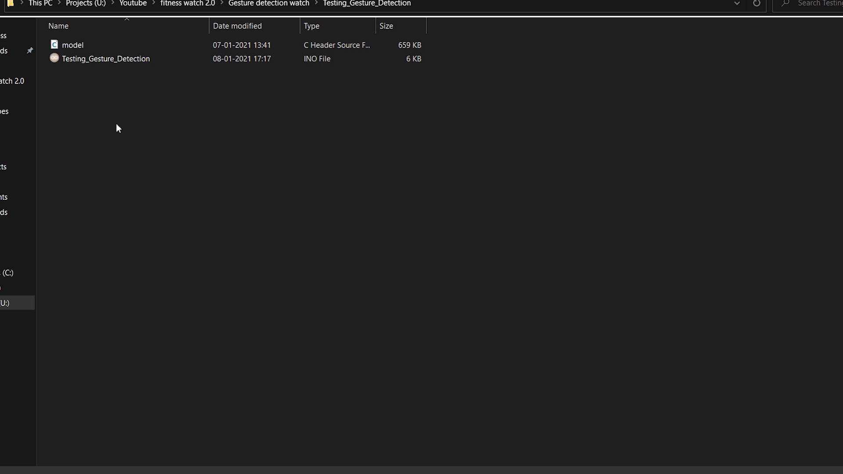Open address bar history dropdown
This screenshot has width=843, height=474.
coord(737,4)
